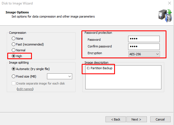Expand the Encryption AES-256 dropdown
Screen dimensions: 174x125
point(144,54)
